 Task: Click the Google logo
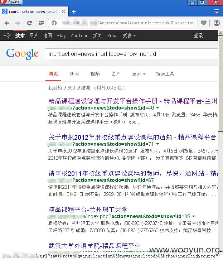click(22, 54)
